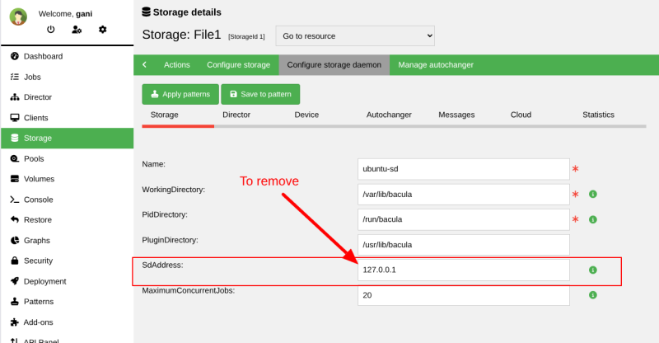
Task: Click the gear settings icon
Action: [103, 30]
